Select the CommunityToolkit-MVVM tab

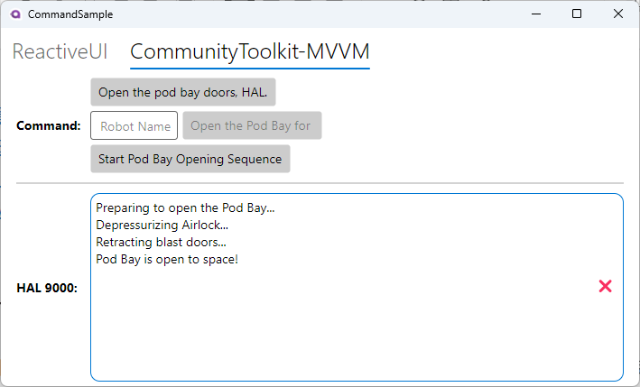coord(250,52)
